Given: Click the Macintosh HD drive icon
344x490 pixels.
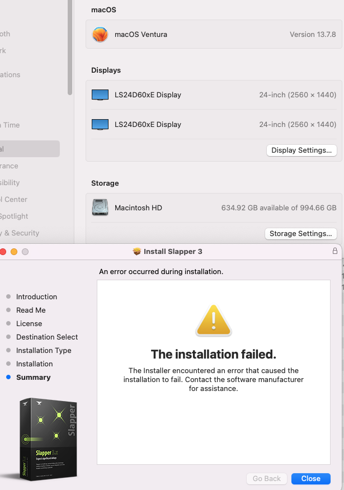Looking at the screenshot, I should [100, 208].
